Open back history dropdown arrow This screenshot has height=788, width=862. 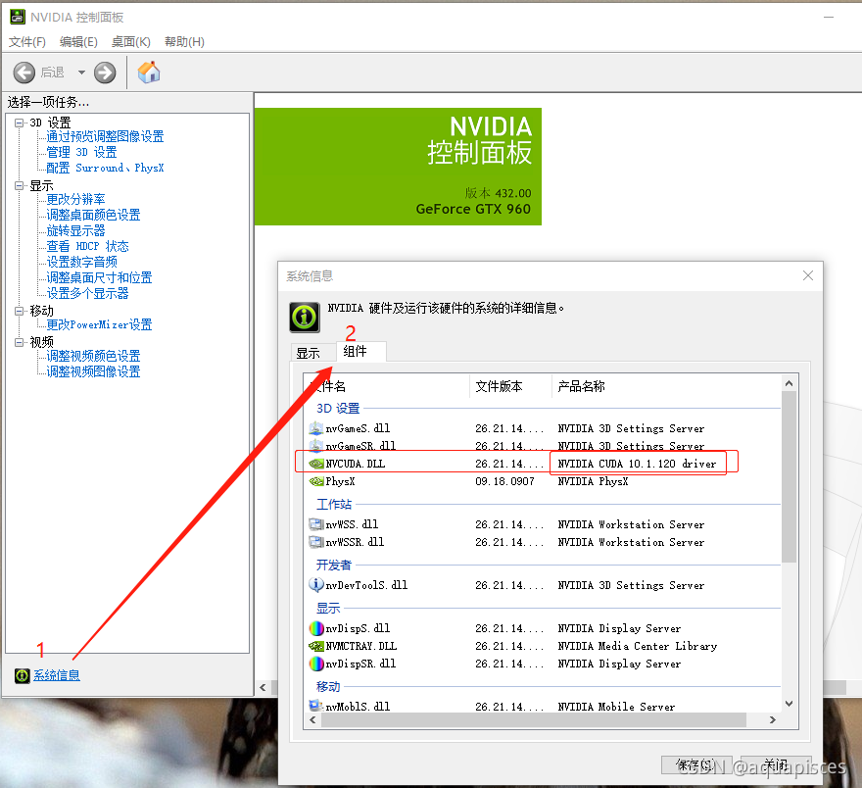[x=81, y=72]
